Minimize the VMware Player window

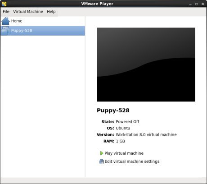tap(190, 4)
